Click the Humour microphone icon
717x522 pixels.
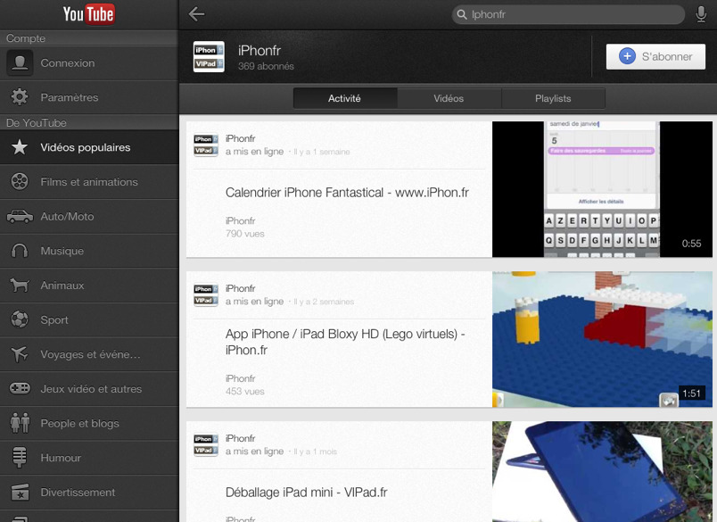pyautogui.click(x=20, y=458)
